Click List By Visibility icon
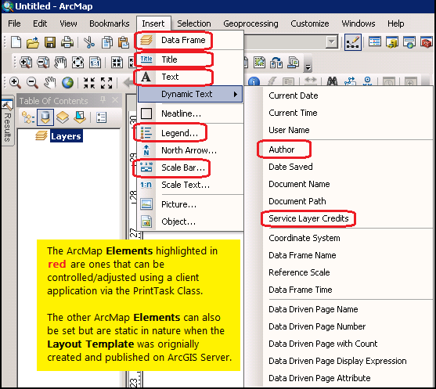This screenshot has width=436, height=389. [63, 117]
